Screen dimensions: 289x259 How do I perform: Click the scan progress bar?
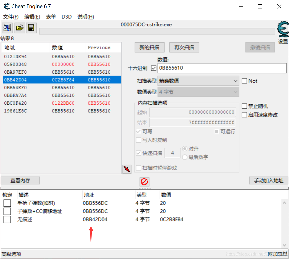pos(157,31)
